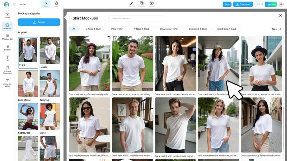Select the Text tool in sidebar
This screenshot has height=161, width=287.
[x=7, y=58]
